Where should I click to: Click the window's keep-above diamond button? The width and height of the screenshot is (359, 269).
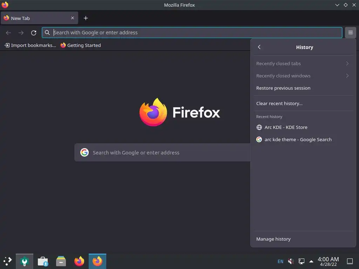click(345, 5)
